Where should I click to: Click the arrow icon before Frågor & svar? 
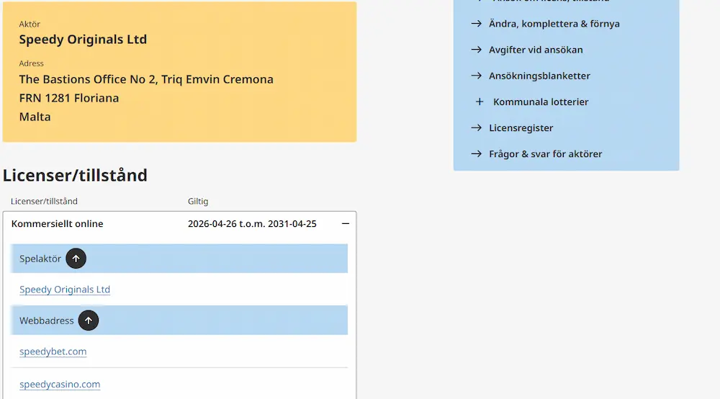pyautogui.click(x=476, y=154)
